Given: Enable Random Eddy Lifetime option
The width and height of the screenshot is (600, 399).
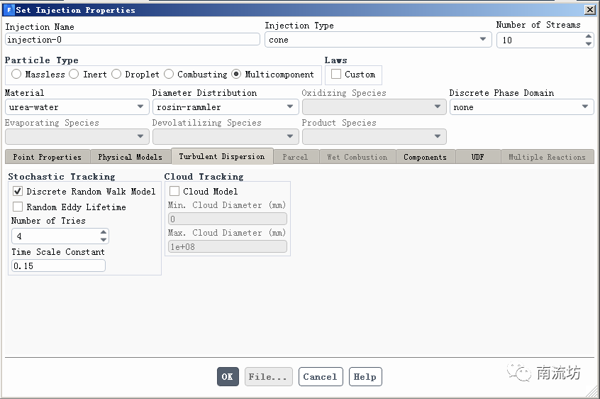Looking at the screenshot, I should [x=18, y=207].
